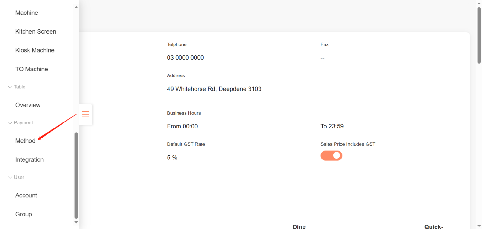The image size is (482, 229).
Task: Open the payment Integration page
Action: [29, 159]
